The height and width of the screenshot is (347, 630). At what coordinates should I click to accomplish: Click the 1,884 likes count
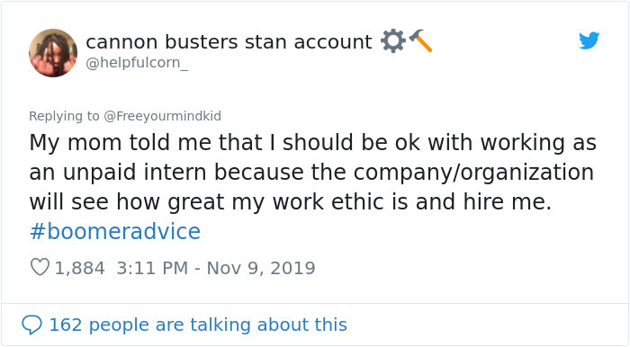coord(79,268)
